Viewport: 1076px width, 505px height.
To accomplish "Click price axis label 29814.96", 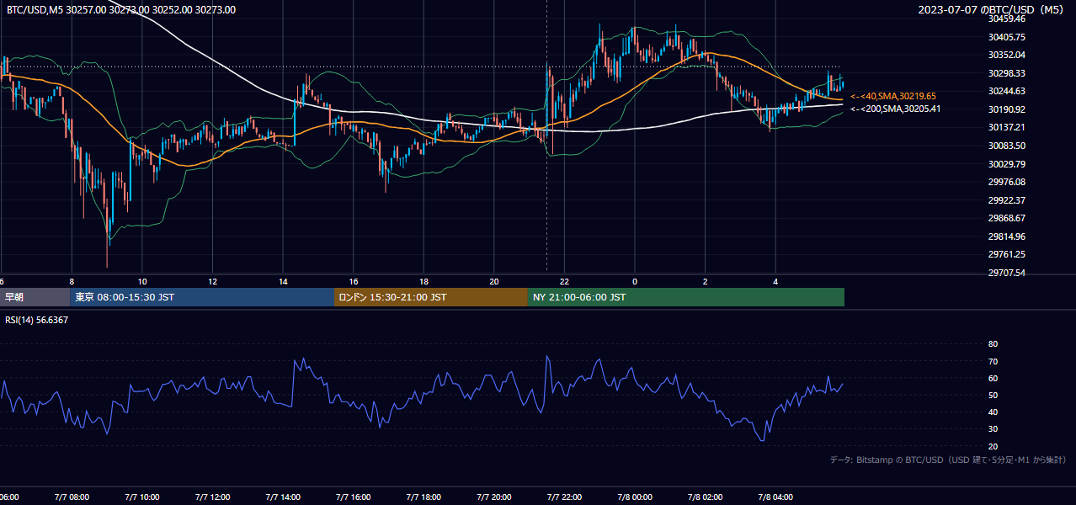I will point(1006,237).
